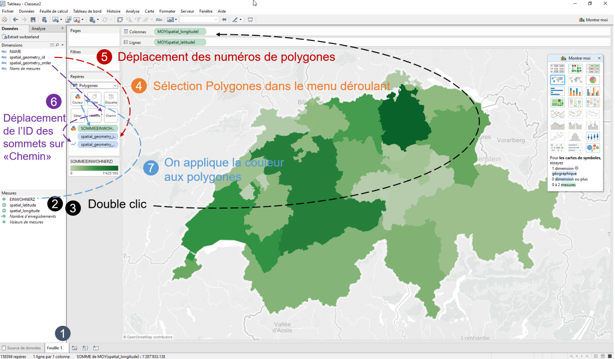Open the Montre-moi button in the toolbar
Viewport: 615px width, 359px height.
(x=594, y=20)
